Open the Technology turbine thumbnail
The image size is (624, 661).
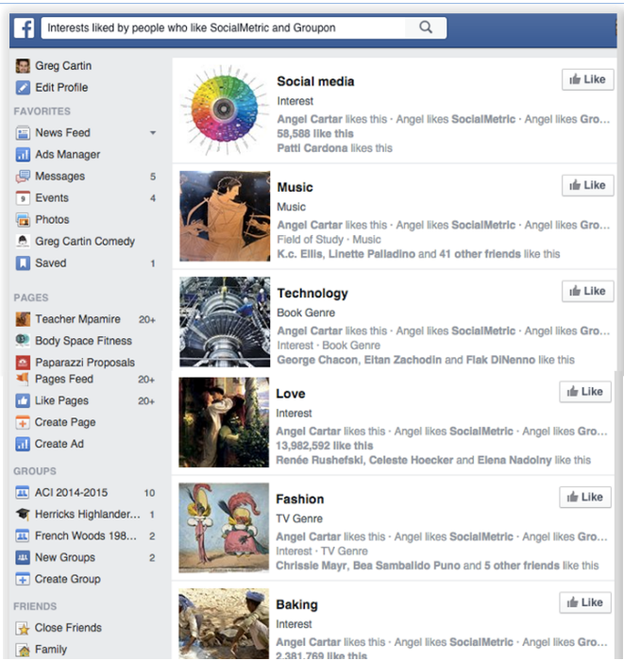[x=225, y=322]
